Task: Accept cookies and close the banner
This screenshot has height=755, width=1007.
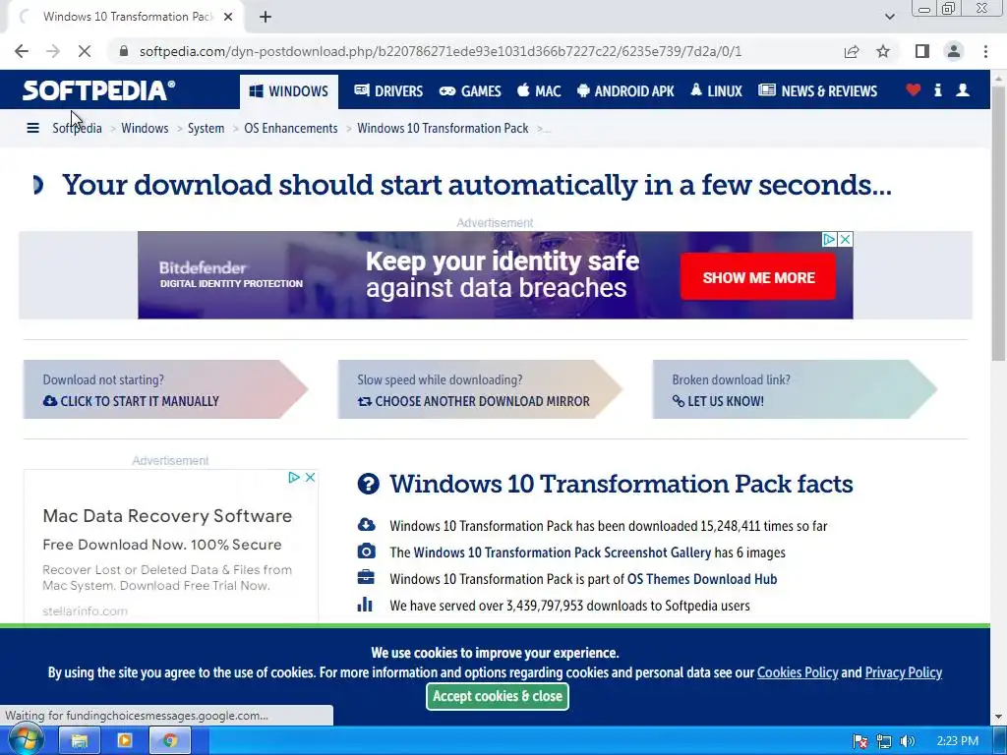Action: (497, 697)
